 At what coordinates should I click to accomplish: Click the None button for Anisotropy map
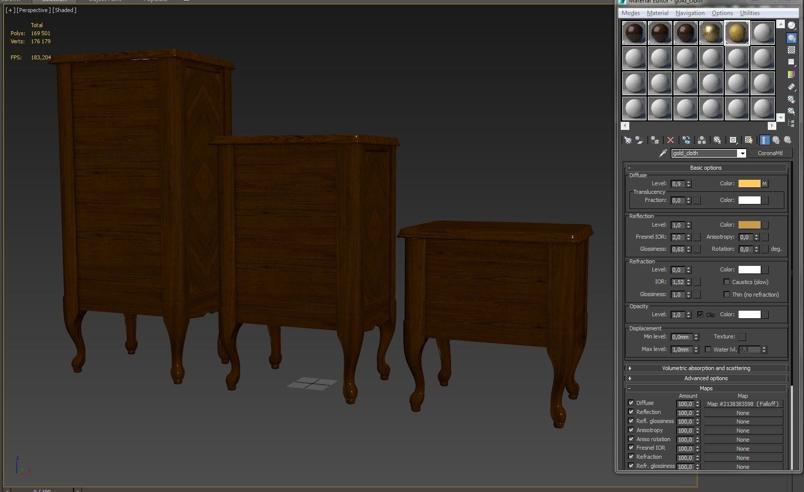point(743,431)
